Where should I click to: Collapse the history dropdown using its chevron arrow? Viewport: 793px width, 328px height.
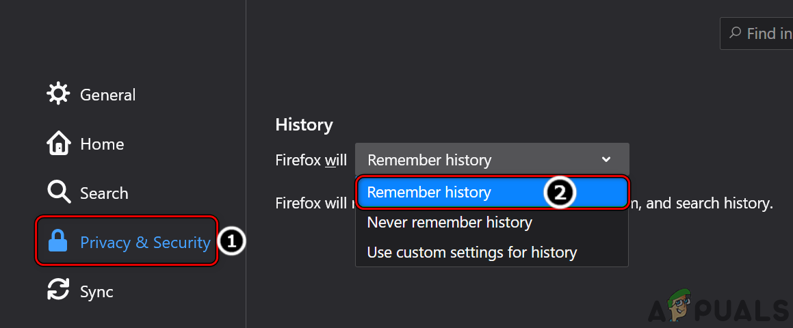606,160
